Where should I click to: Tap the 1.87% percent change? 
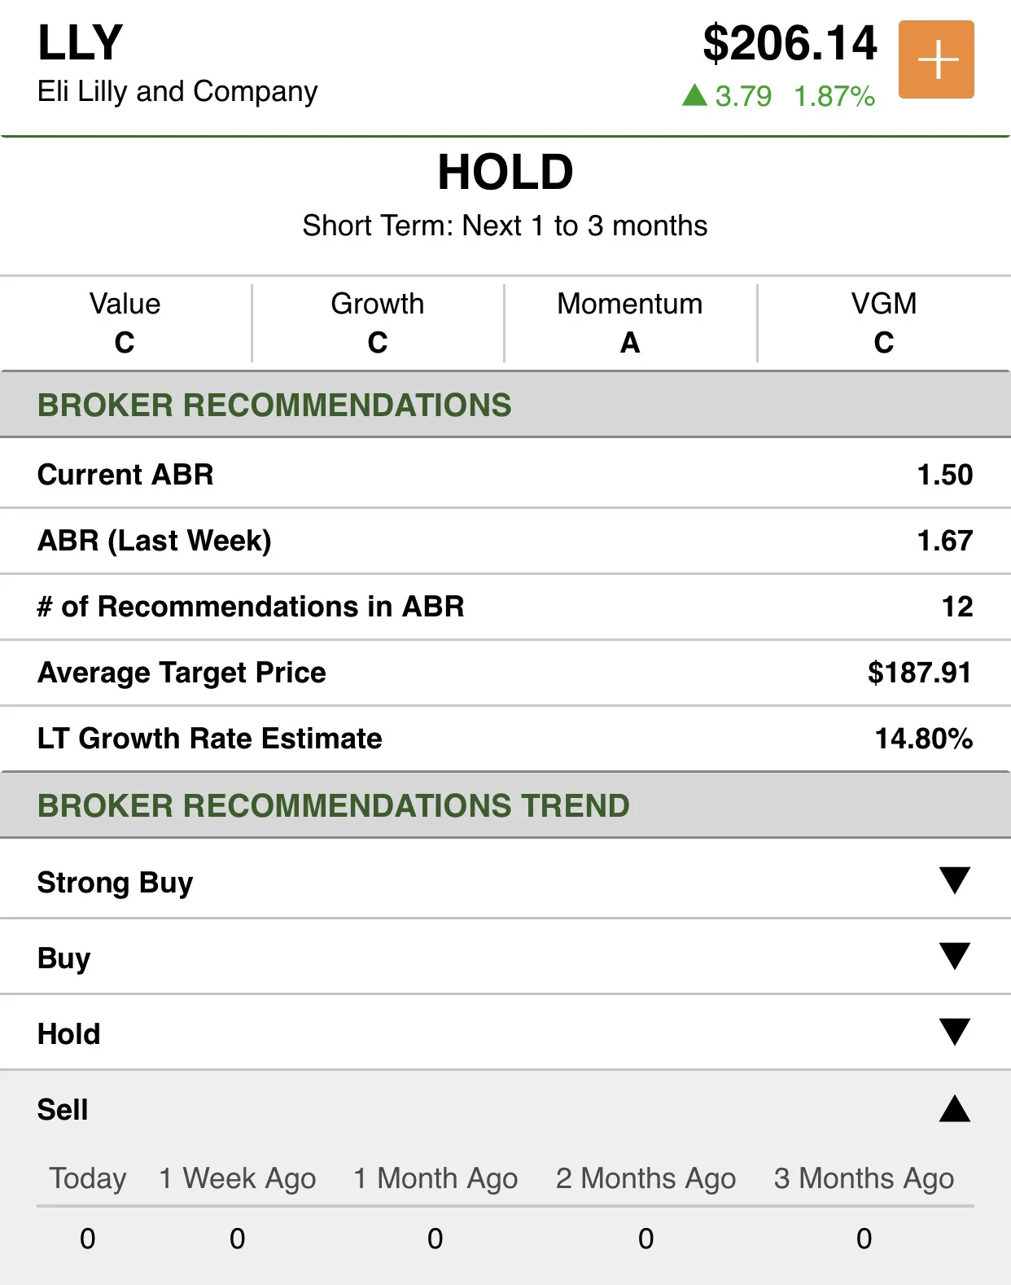(x=834, y=96)
